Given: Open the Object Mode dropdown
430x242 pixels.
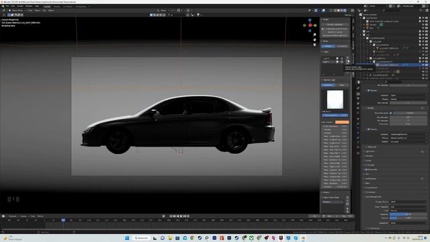Looking at the screenshot, I should [17, 11].
